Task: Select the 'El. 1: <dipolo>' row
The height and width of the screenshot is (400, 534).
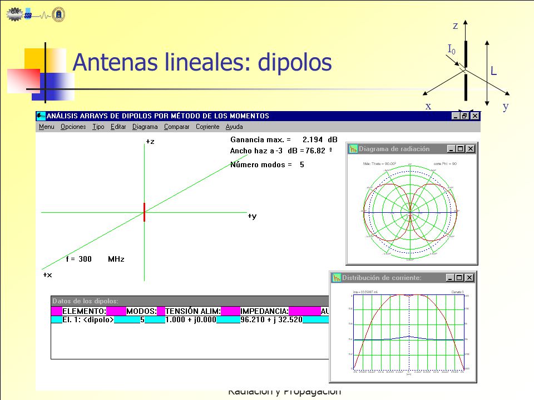Action: tap(190, 320)
